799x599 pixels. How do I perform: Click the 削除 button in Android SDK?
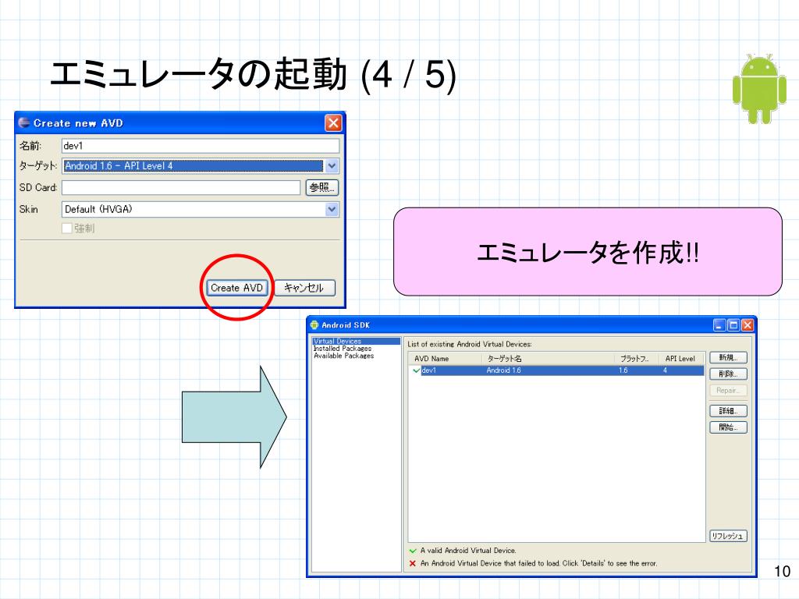point(728,374)
